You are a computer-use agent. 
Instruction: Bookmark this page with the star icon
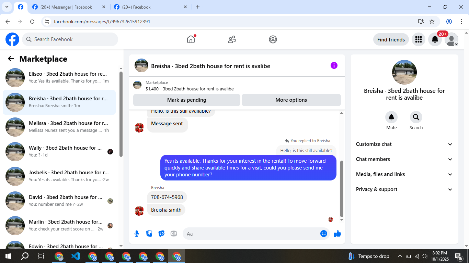tap(432, 22)
